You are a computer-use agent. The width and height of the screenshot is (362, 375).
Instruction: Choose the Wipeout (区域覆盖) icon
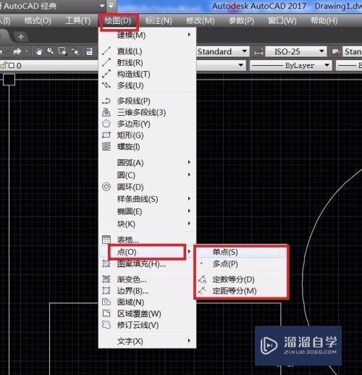pos(106,313)
